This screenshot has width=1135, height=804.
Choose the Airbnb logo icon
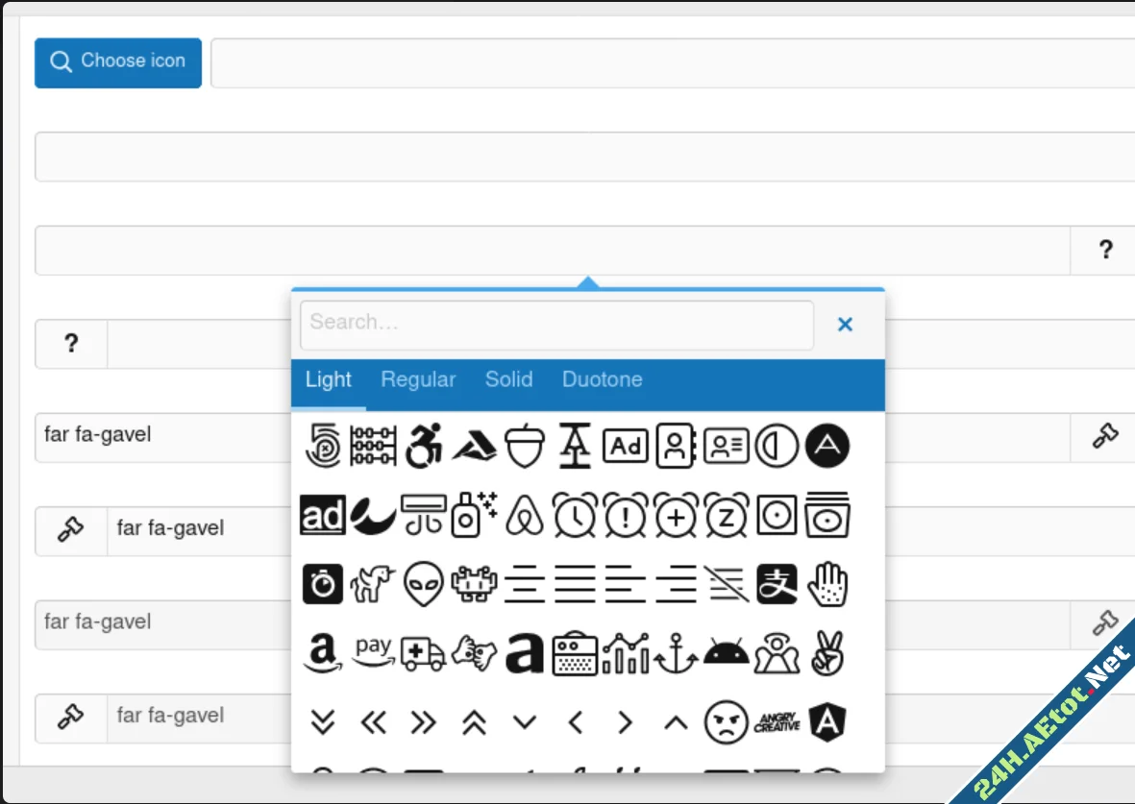[x=525, y=517]
